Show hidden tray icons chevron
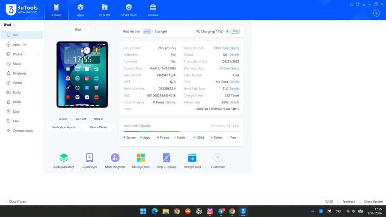 [313, 211]
